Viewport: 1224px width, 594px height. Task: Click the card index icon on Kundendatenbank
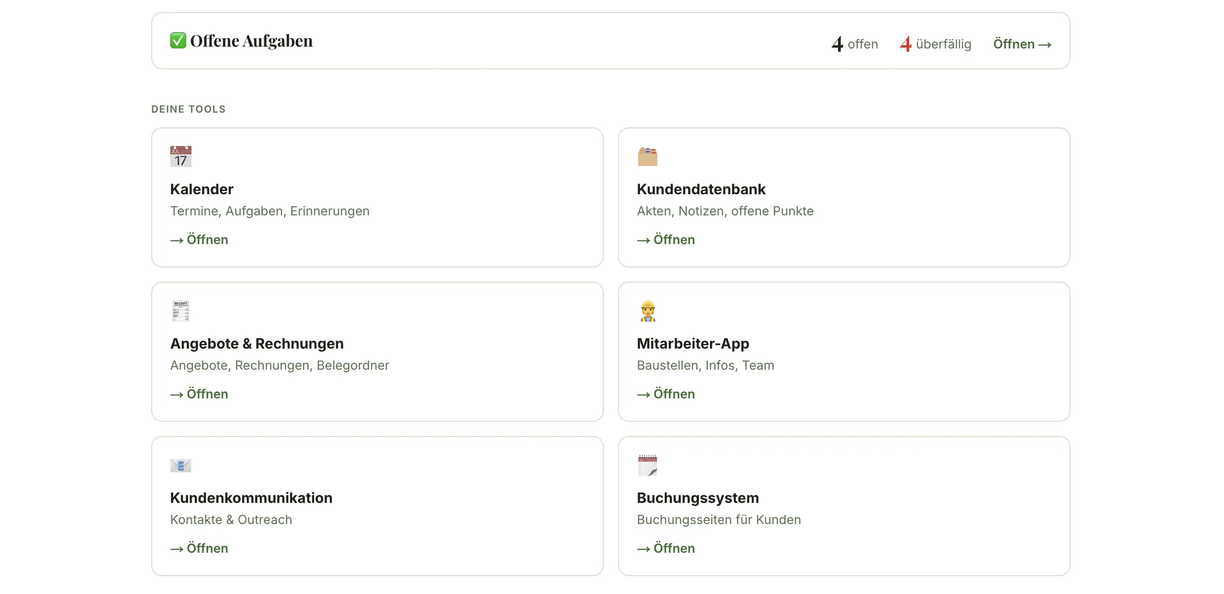647,157
